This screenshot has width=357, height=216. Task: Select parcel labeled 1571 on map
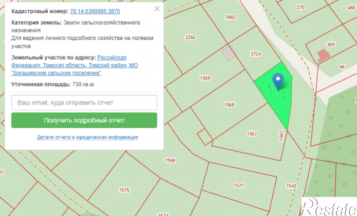click(239, 186)
